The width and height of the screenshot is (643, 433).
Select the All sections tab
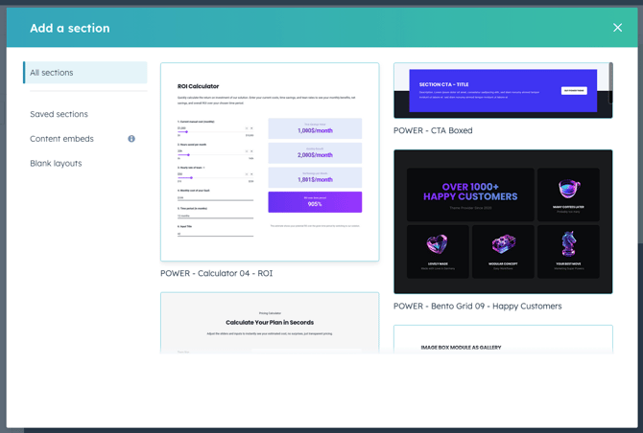(85, 73)
